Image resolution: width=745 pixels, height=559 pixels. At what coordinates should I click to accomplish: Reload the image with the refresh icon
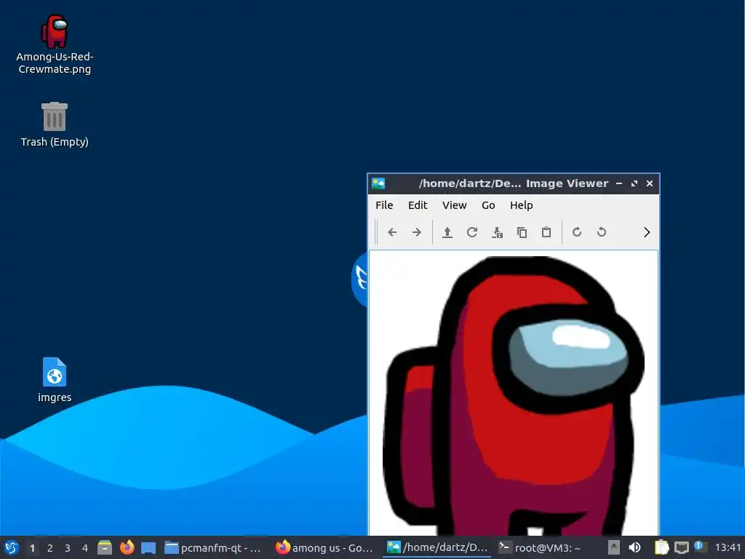471,232
